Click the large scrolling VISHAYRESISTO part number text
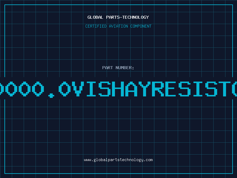 tap(118, 89)
